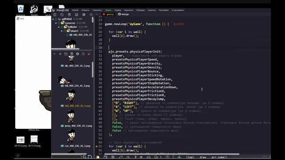
Task: Open resource browser settings gear
Action: point(77,54)
